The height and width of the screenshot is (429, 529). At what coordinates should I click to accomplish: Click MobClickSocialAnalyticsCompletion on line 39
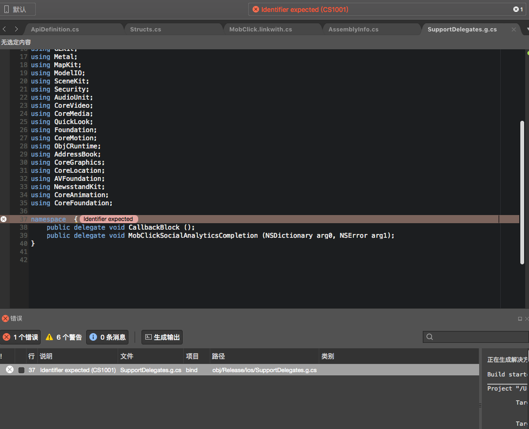[193, 236]
